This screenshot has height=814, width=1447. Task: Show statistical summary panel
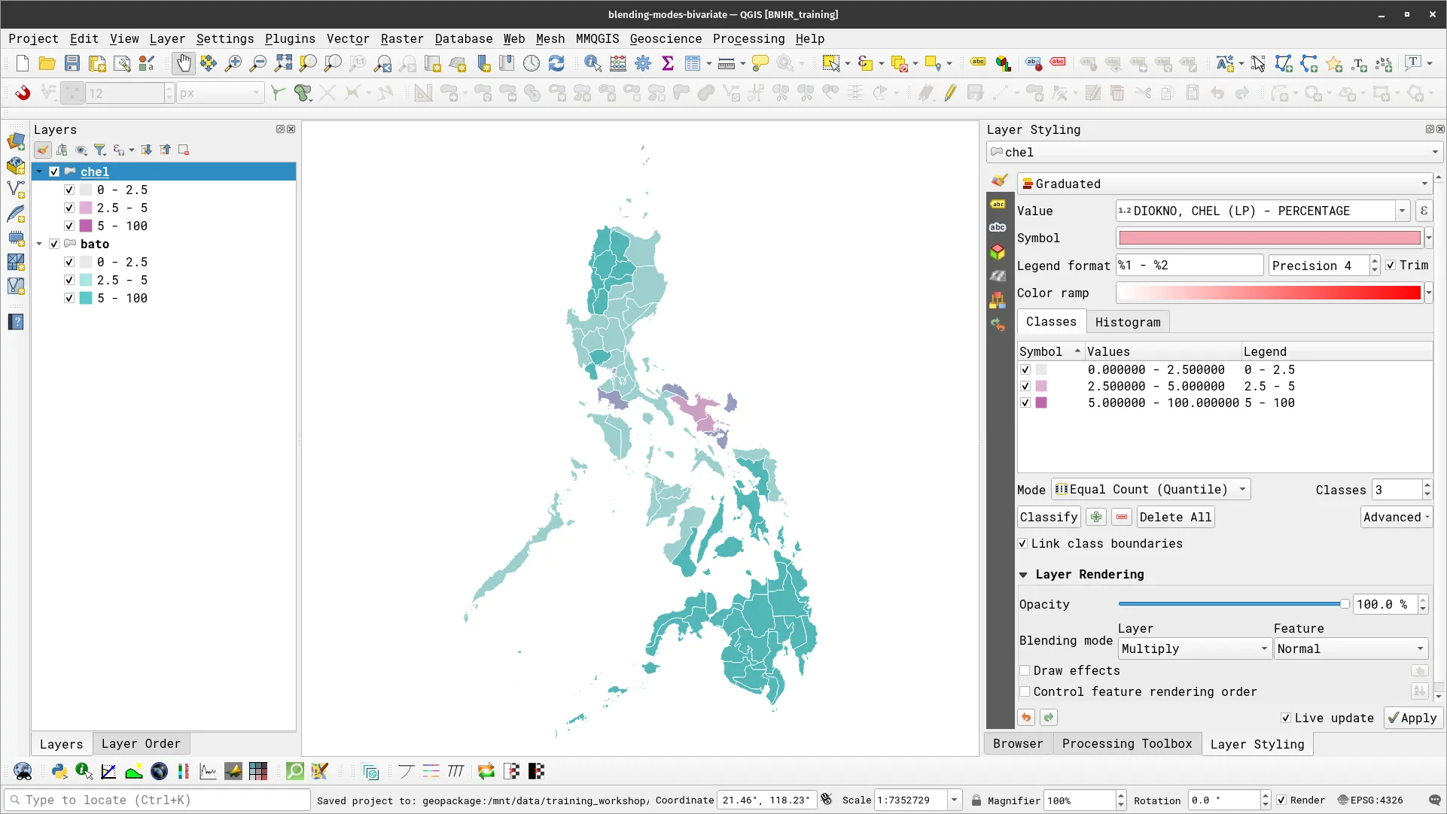tap(667, 63)
